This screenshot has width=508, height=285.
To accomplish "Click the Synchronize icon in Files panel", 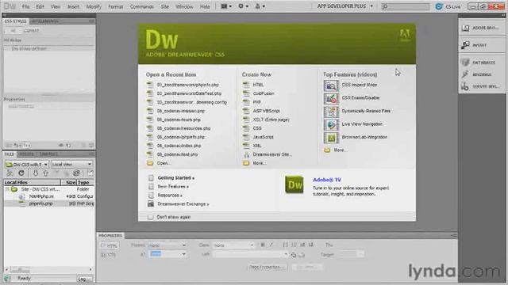I will [x=76, y=173].
